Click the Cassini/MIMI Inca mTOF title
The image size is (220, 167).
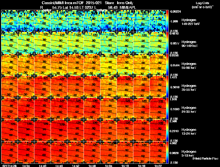63,3
